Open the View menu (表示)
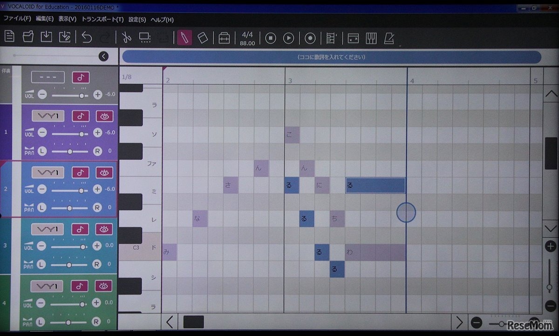559x336 pixels. click(68, 19)
